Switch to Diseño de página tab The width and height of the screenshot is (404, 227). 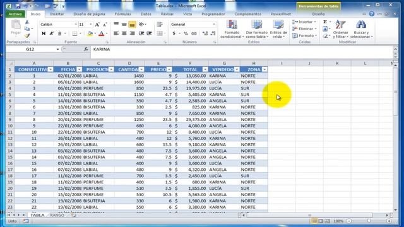click(x=89, y=14)
